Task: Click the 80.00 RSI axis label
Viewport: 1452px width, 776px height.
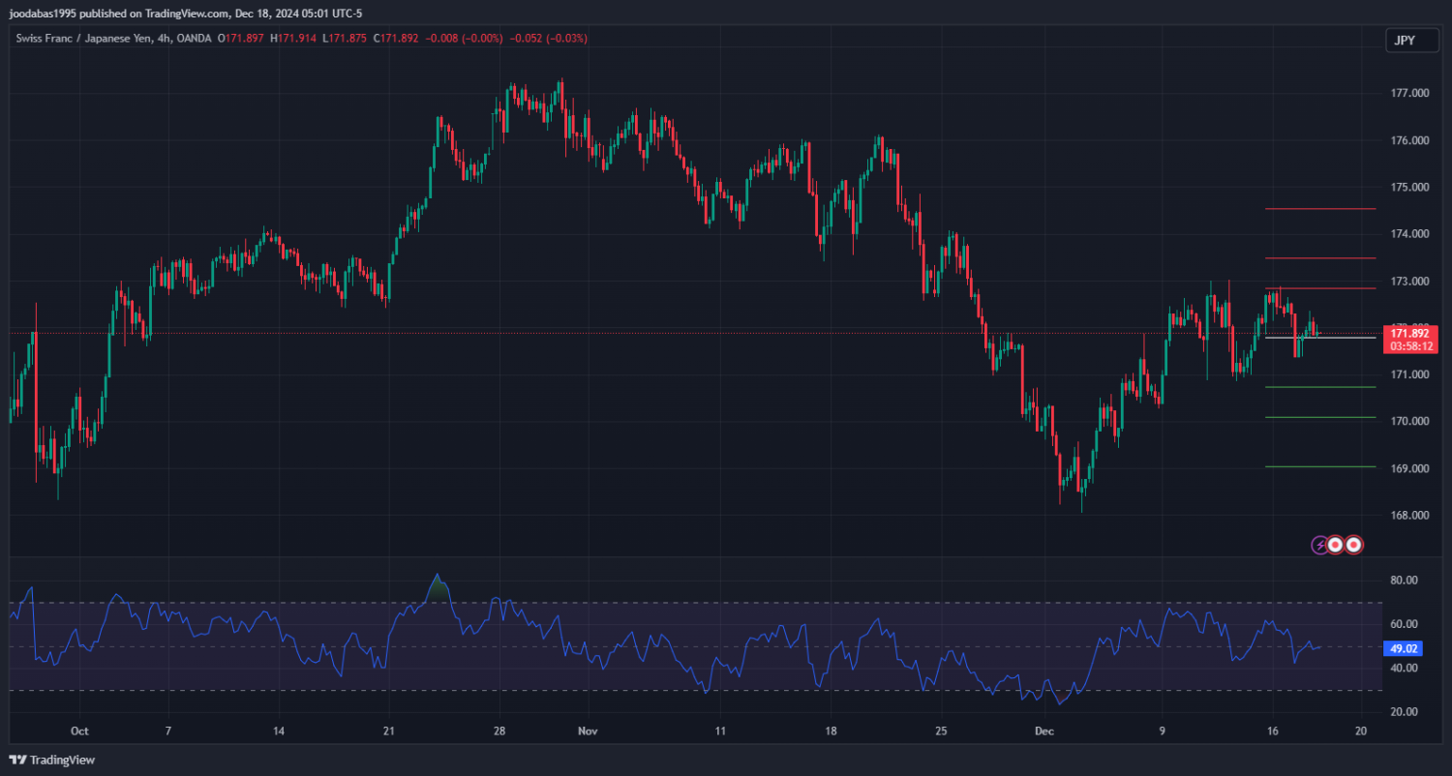Action: 1404,581
